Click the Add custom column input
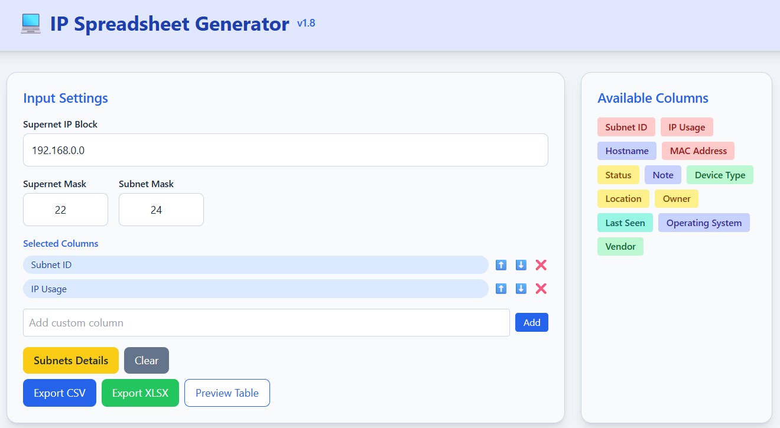 (x=266, y=323)
